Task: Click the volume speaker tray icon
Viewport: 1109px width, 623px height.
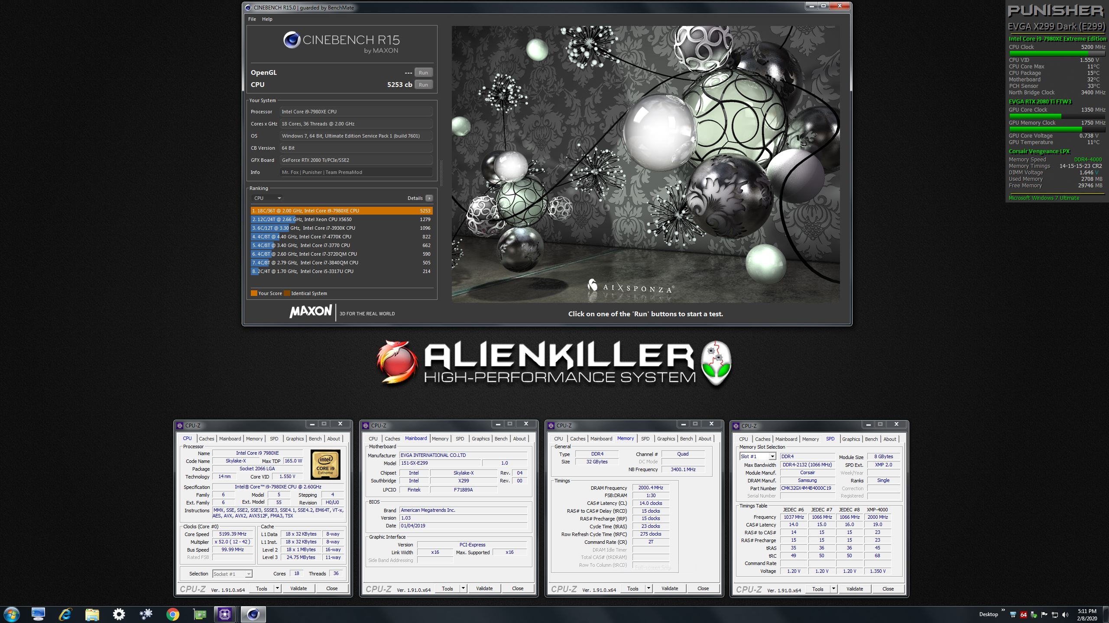Action: 1065,614
